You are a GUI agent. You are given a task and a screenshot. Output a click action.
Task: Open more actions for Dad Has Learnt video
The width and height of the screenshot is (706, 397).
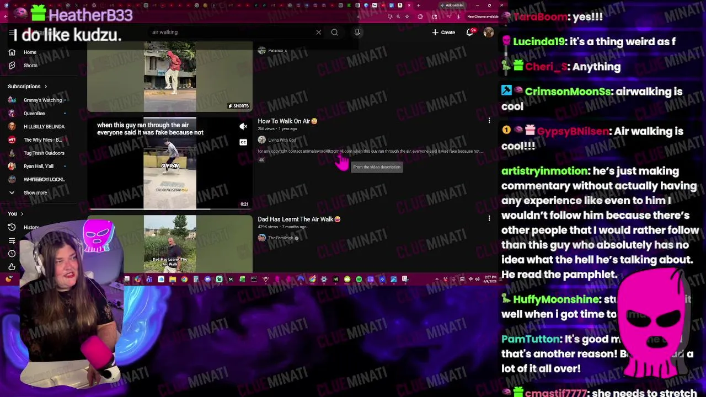pyautogui.click(x=489, y=219)
